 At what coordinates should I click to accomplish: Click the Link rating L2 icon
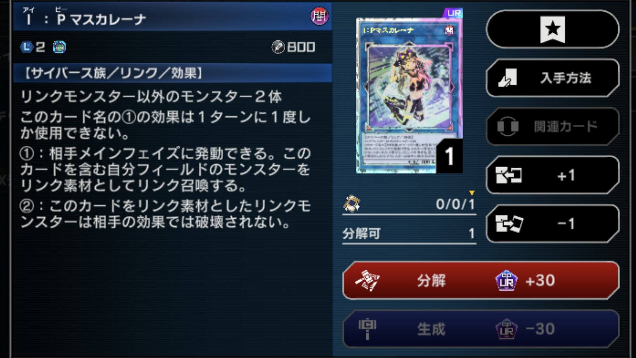tap(26, 47)
